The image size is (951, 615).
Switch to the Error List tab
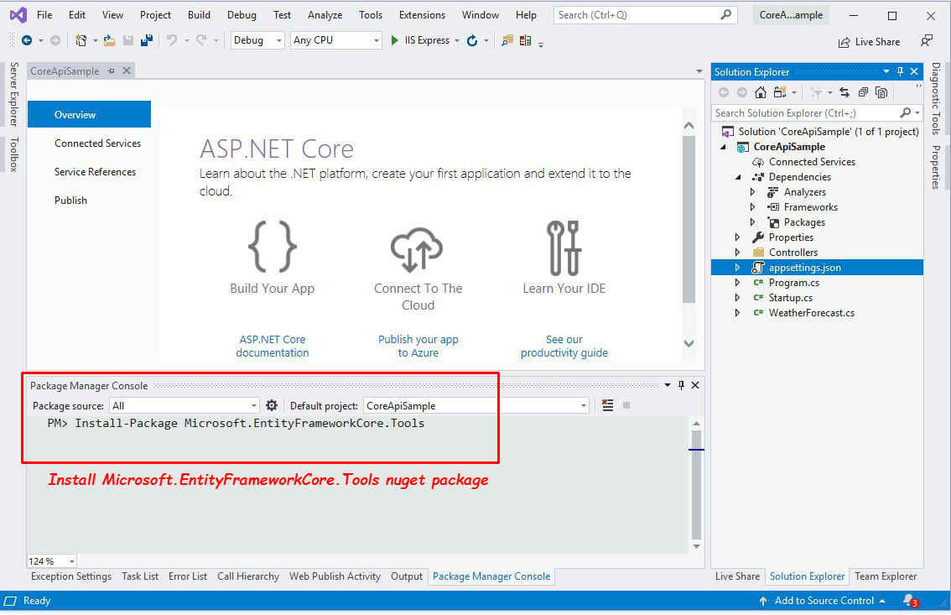tap(187, 576)
